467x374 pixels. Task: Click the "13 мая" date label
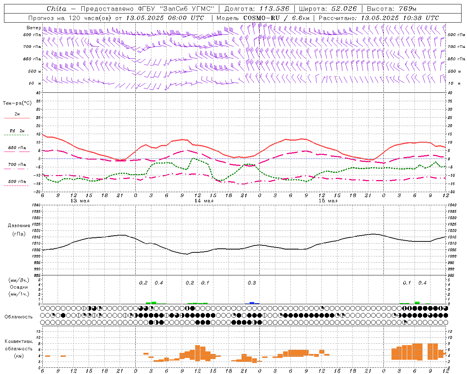pyautogui.click(x=80, y=201)
